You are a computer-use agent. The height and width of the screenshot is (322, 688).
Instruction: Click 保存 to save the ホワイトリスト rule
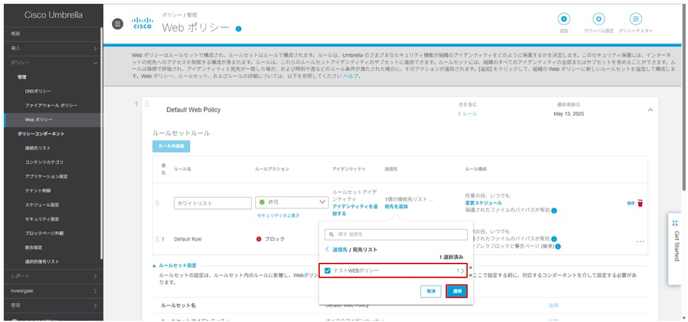(x=631, y=203)
